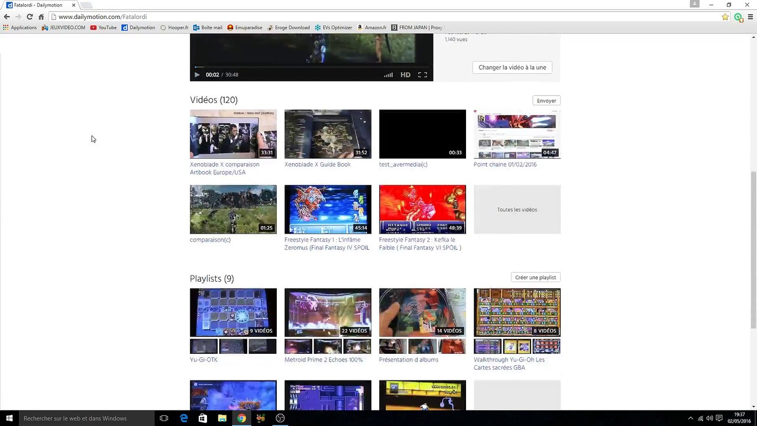Open the Boîte mail bookmark
The image size is (757, 426).
208,27
